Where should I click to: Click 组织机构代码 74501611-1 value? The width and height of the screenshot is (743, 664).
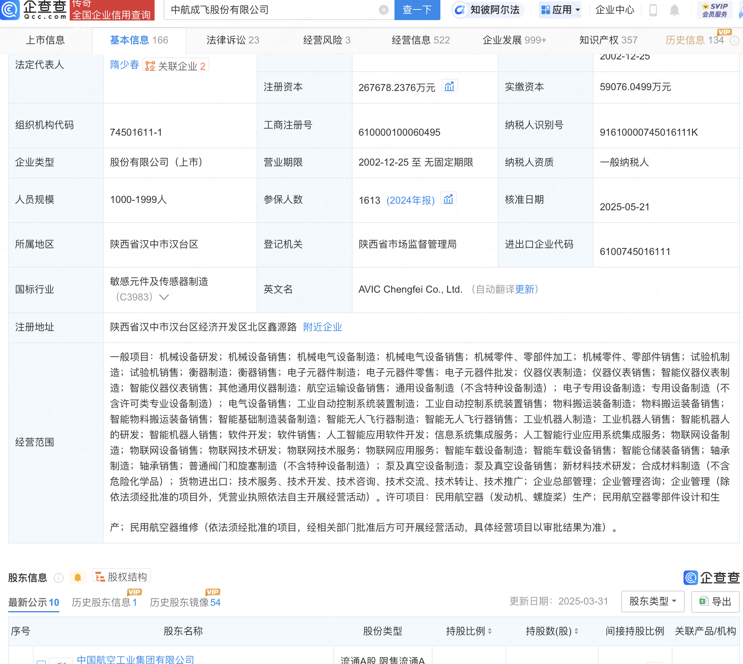tap(136, 132)
